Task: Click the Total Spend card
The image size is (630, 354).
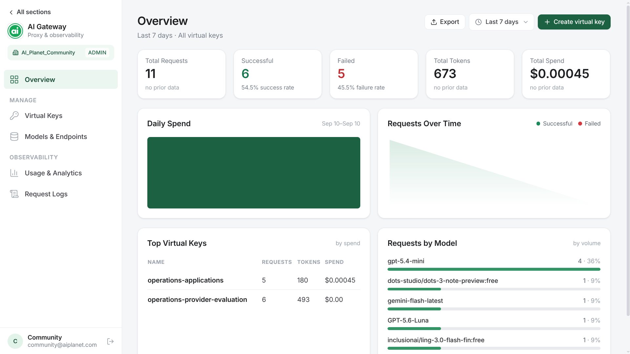Action: click(566, 74)
